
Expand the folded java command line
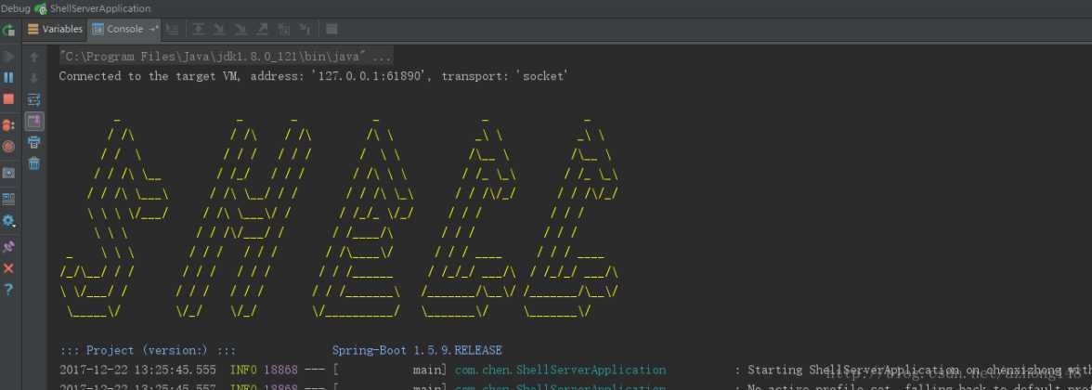226,56
